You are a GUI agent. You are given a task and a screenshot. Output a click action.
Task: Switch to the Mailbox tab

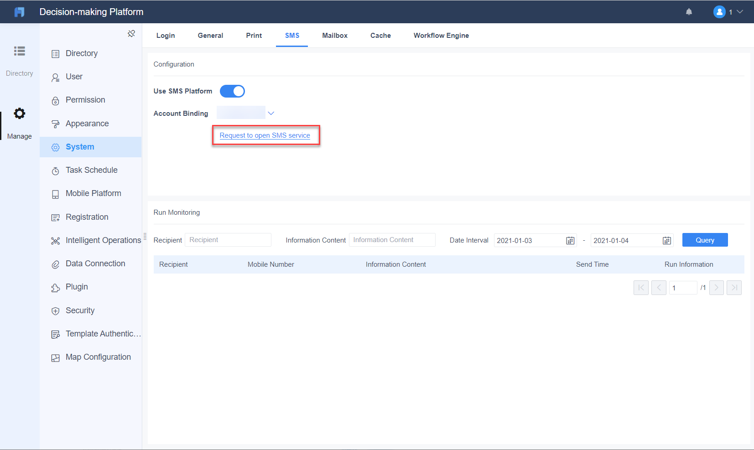pyautogui.click(x=334, y=35)
